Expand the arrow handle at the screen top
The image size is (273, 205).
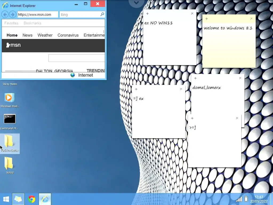pyautogui.click(x=136, y=3)
